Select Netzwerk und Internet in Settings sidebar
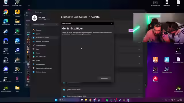 (45, 41)
